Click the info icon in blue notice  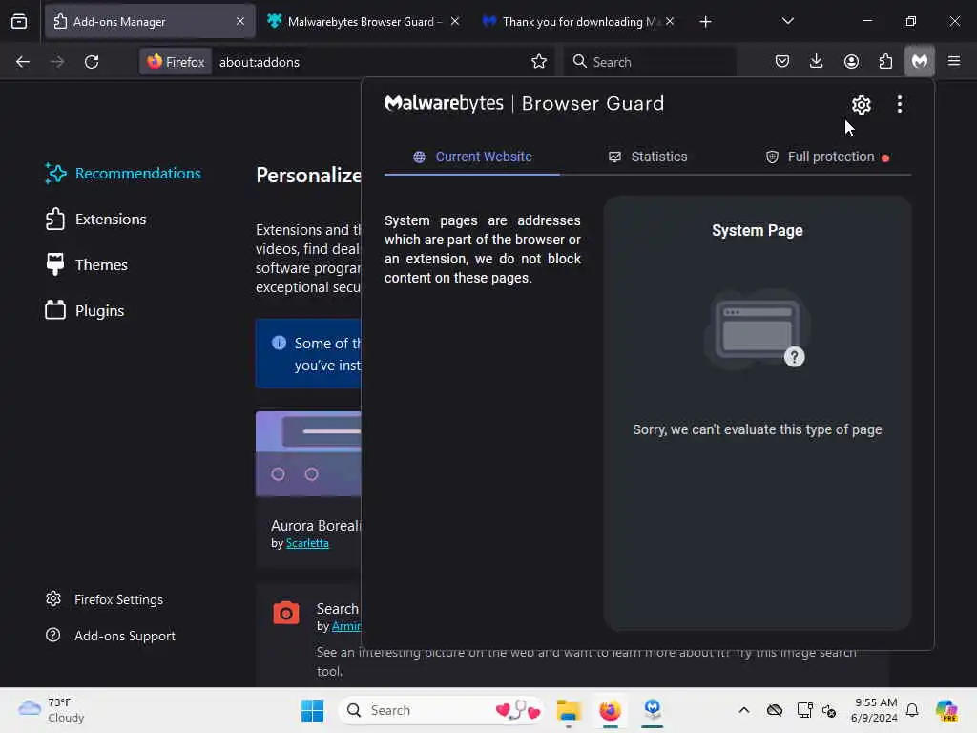click(x=280, y=343)
